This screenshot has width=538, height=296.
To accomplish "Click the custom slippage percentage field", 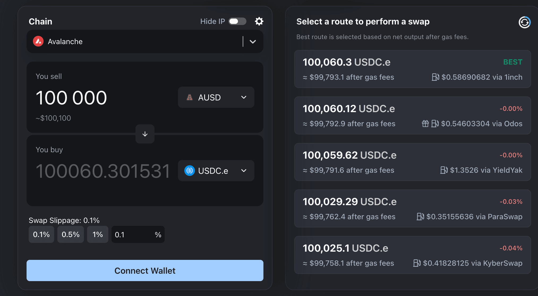I will coord(133,235).
